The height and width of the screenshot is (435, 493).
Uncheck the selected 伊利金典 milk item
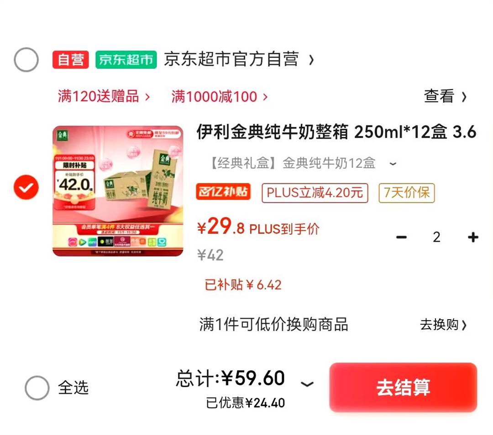(26, 187)
